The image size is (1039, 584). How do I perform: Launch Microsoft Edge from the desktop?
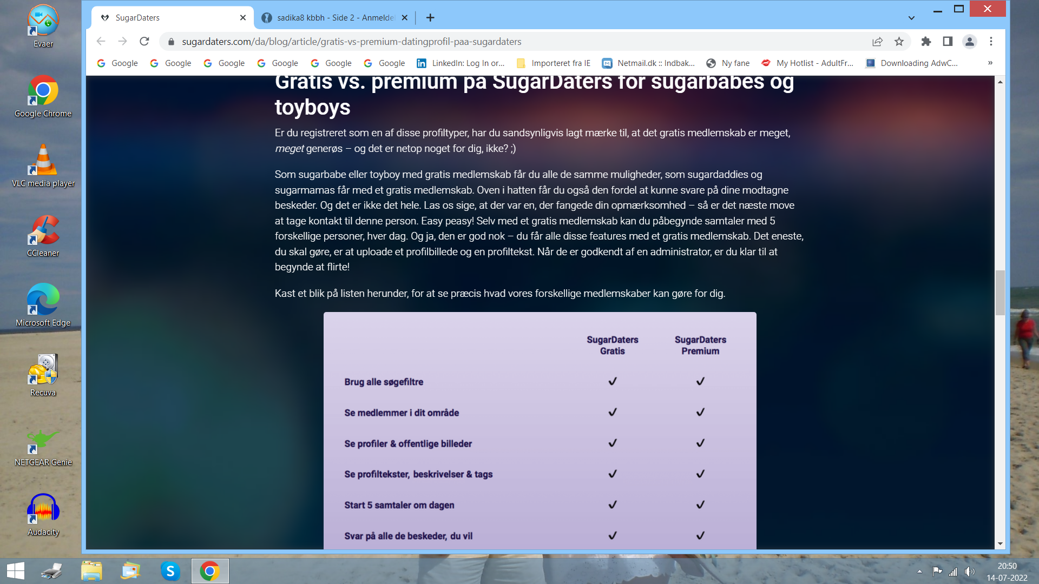[x=43, y=306]
